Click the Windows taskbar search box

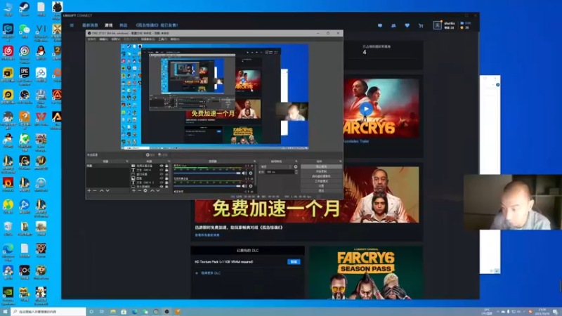tap(48, 312)
